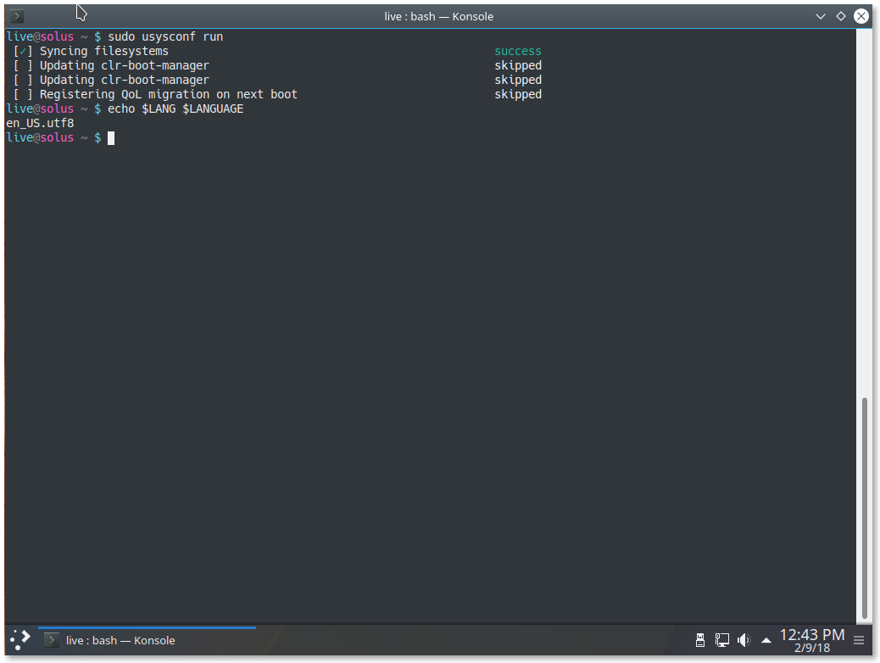This screenshot has width=880, height=663.
Task: Open the clock showing 12:43 PM
Action: (x=811, y=634)
